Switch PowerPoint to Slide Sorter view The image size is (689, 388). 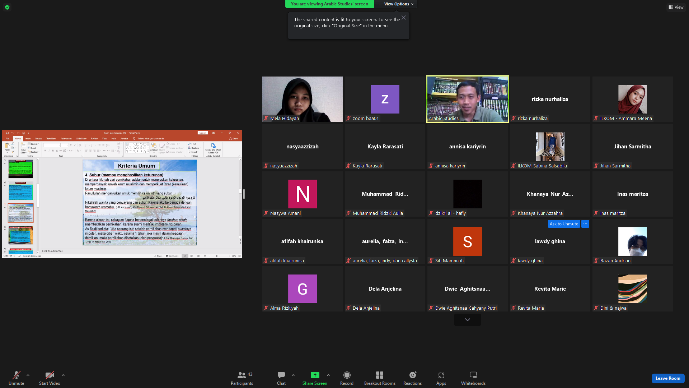click(192, 256)
